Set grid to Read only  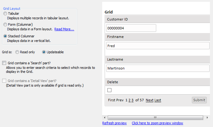click(x=17, y=52)
